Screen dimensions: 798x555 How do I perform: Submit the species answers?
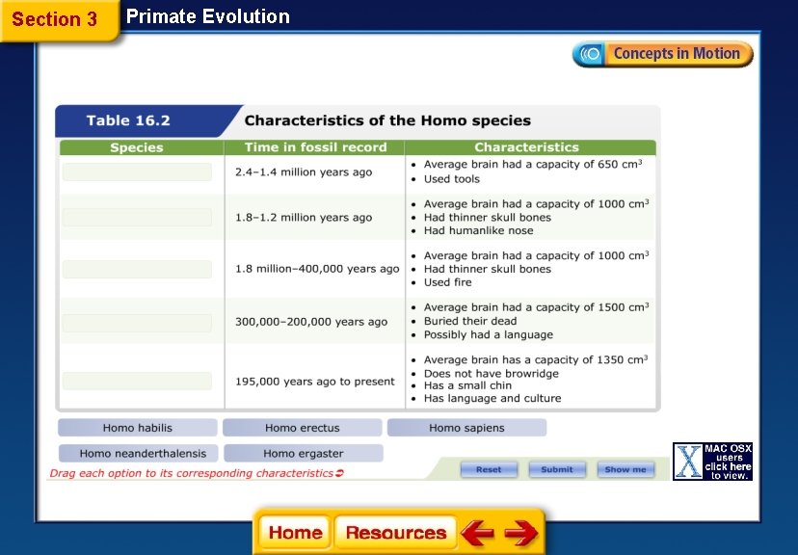557,469
